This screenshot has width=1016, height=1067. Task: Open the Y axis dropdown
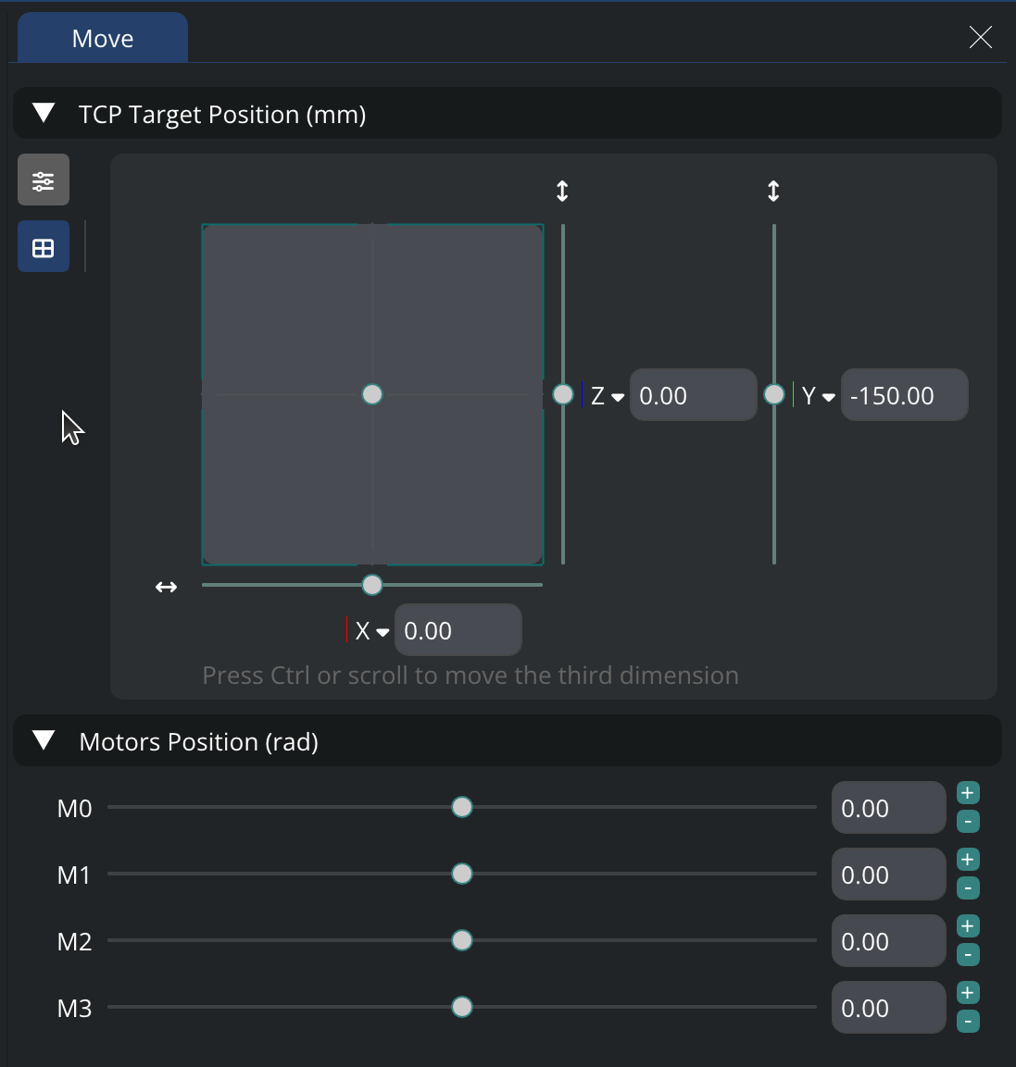click(x=819, y=396)
